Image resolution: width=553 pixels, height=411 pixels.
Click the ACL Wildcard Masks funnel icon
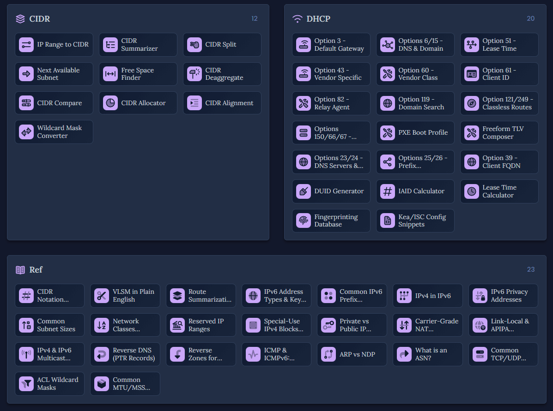click(26, 384)
